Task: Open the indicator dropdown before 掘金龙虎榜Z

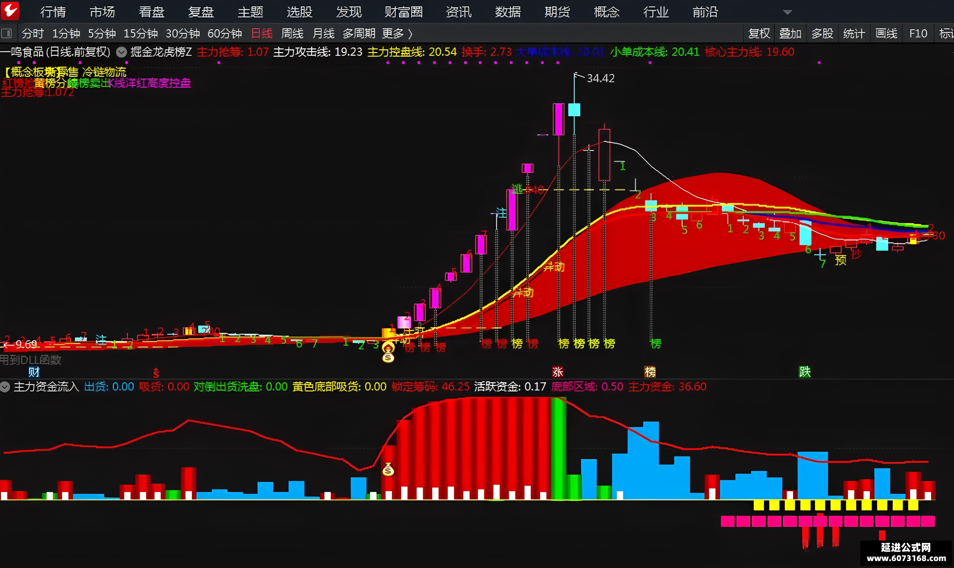Action: (x=121, y=52)
